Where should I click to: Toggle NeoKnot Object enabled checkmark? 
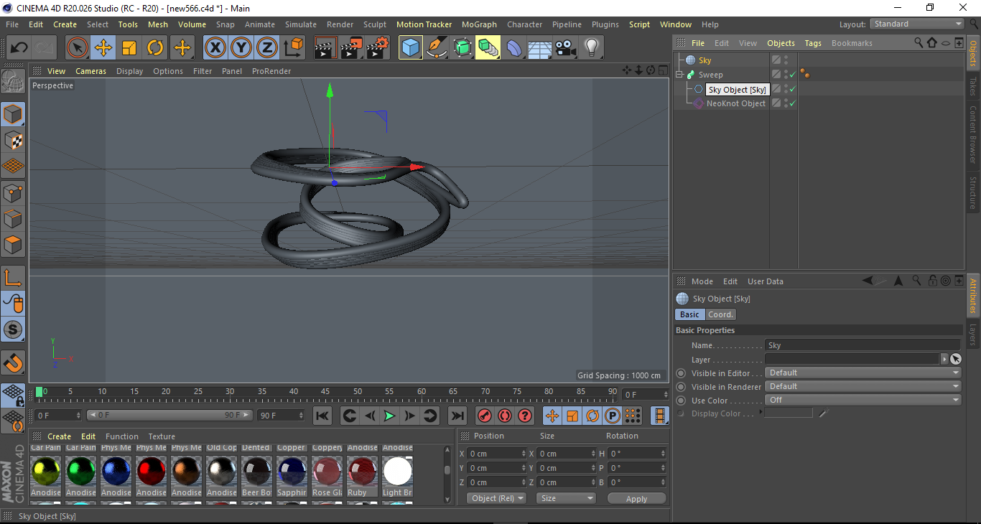coord(792,103)
